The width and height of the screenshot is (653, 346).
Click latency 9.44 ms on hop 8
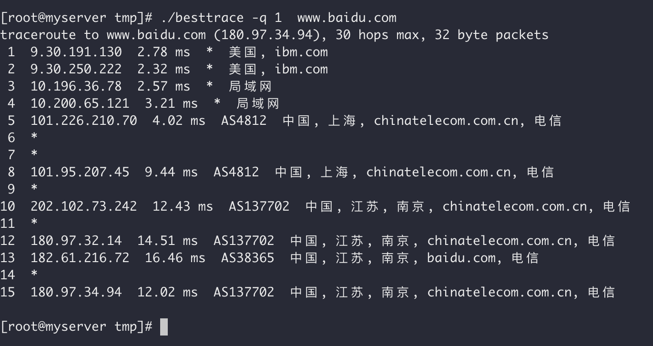click(x=172, y=172)
